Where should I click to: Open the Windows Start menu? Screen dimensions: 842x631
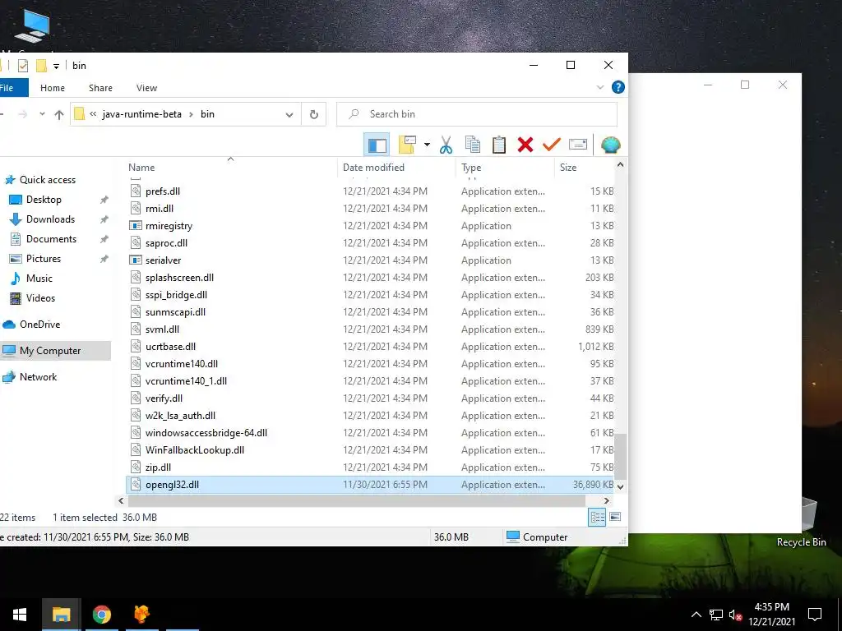pyautogui.click(x=20, y=615)
